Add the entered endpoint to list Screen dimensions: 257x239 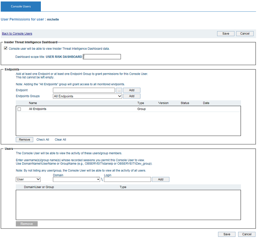(131, 90)
